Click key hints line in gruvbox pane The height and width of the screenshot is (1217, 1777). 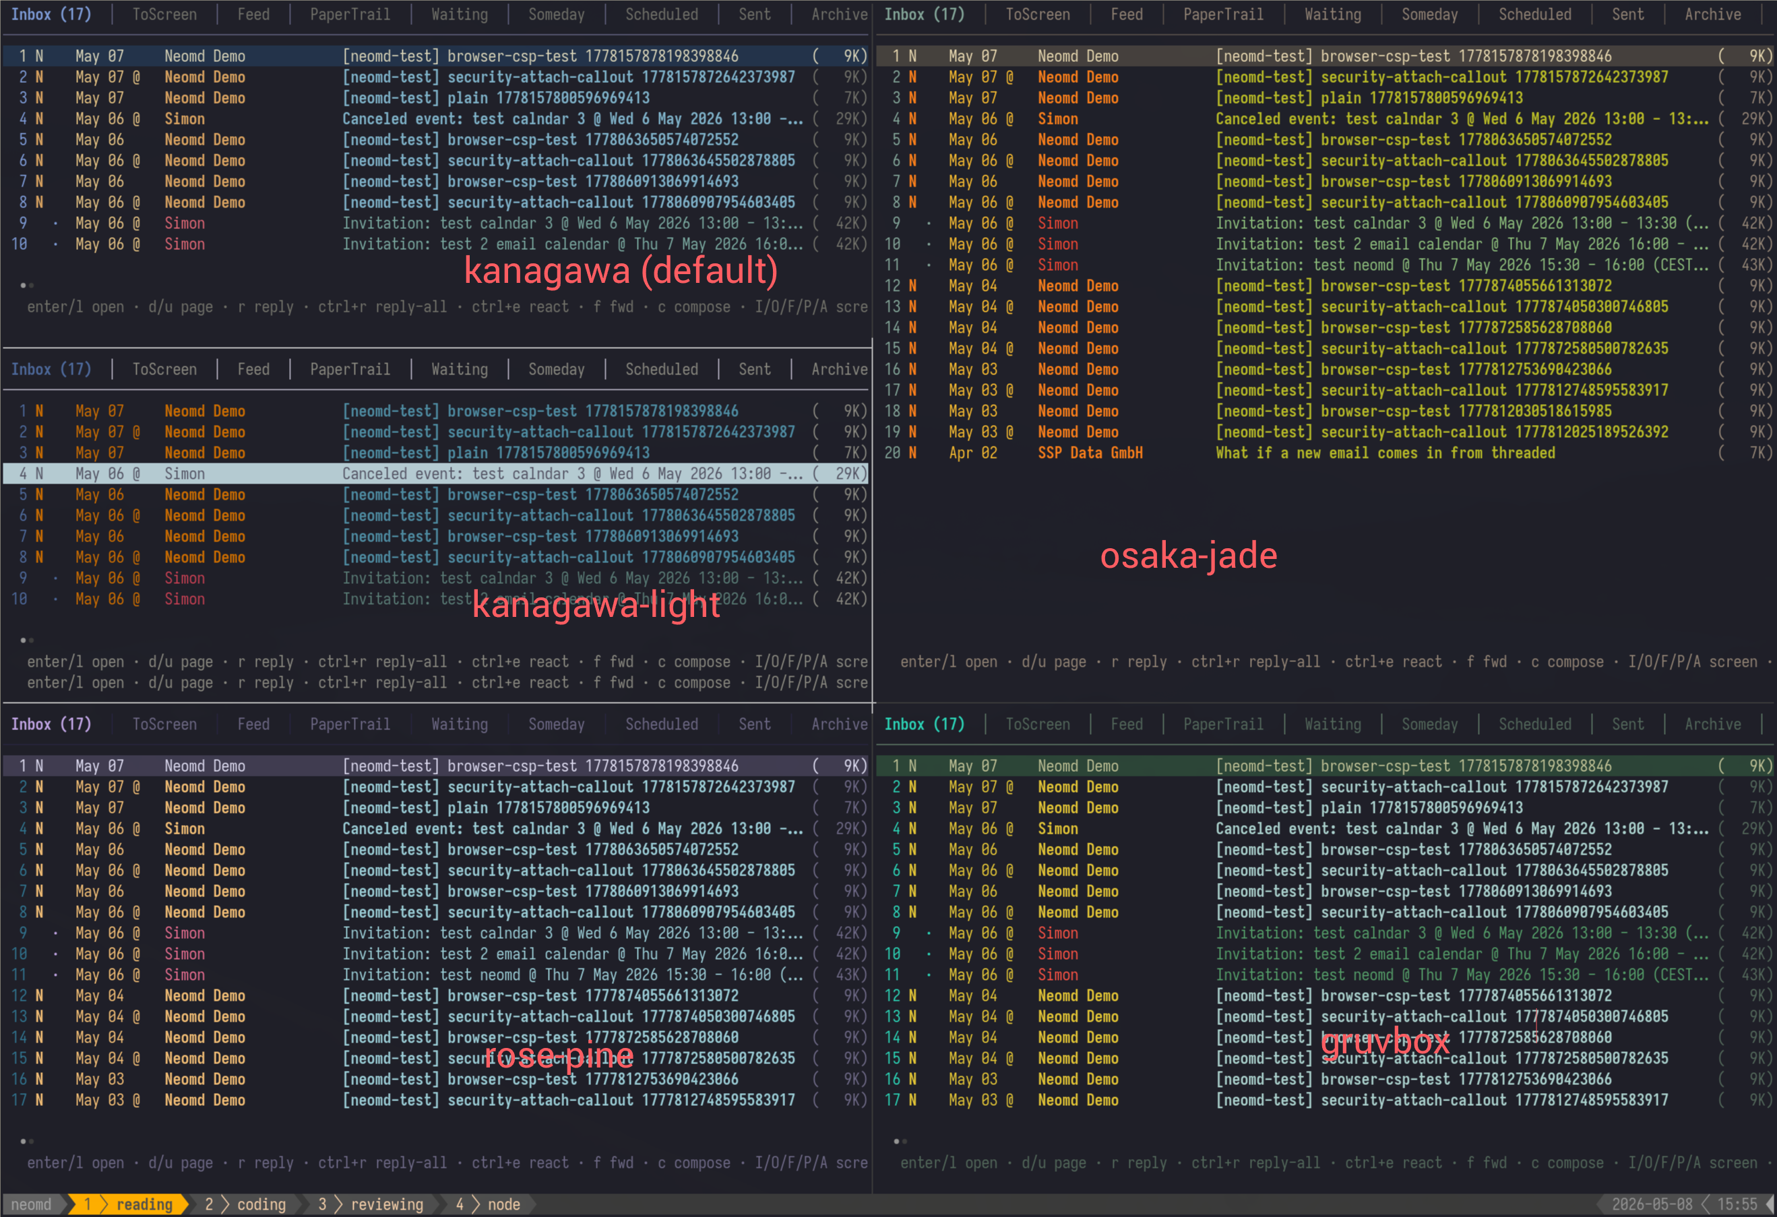pos(1336,1164)
